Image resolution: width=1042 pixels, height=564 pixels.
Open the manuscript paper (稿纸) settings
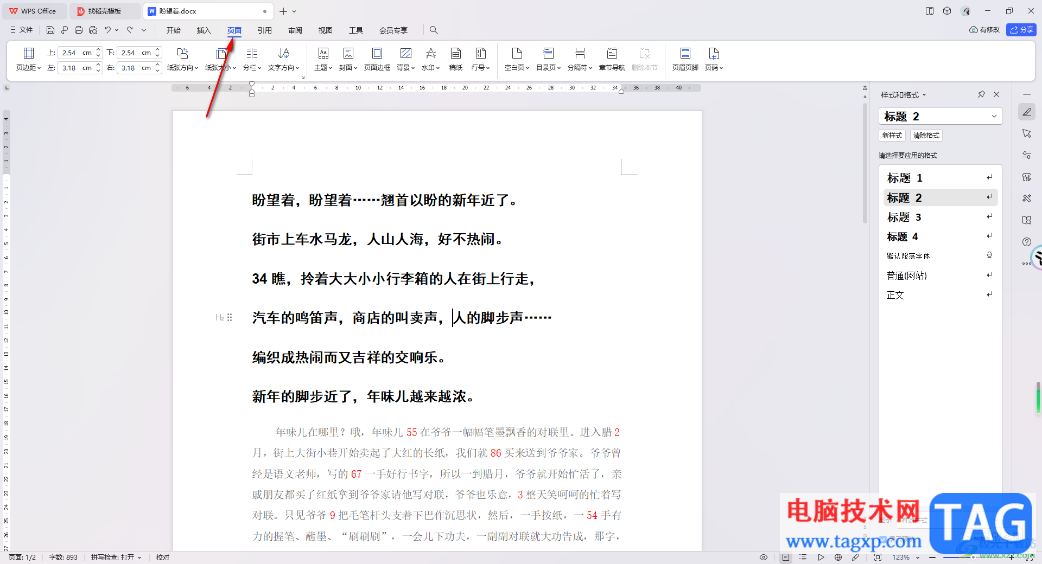pos(456,59)
